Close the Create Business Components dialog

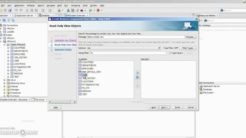[x=196, y=19]
